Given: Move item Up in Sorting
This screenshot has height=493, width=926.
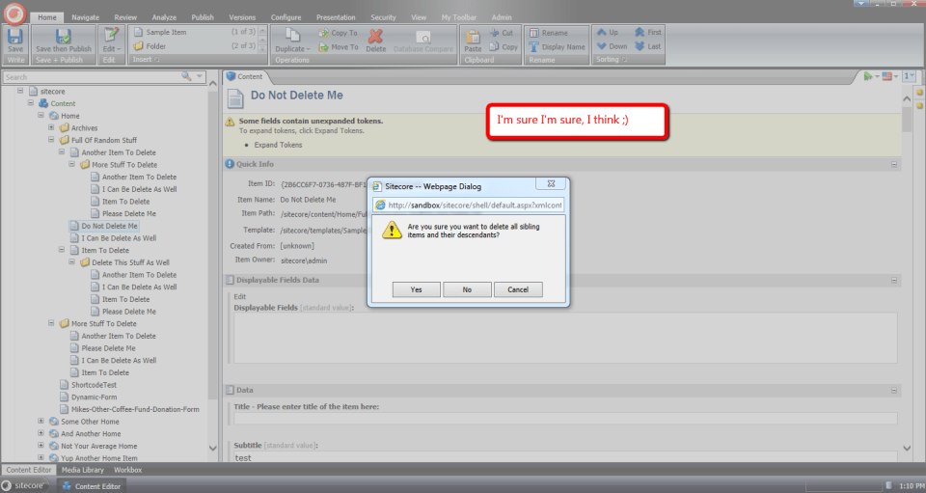Looking at the screenshot, I should click(608, 33).
